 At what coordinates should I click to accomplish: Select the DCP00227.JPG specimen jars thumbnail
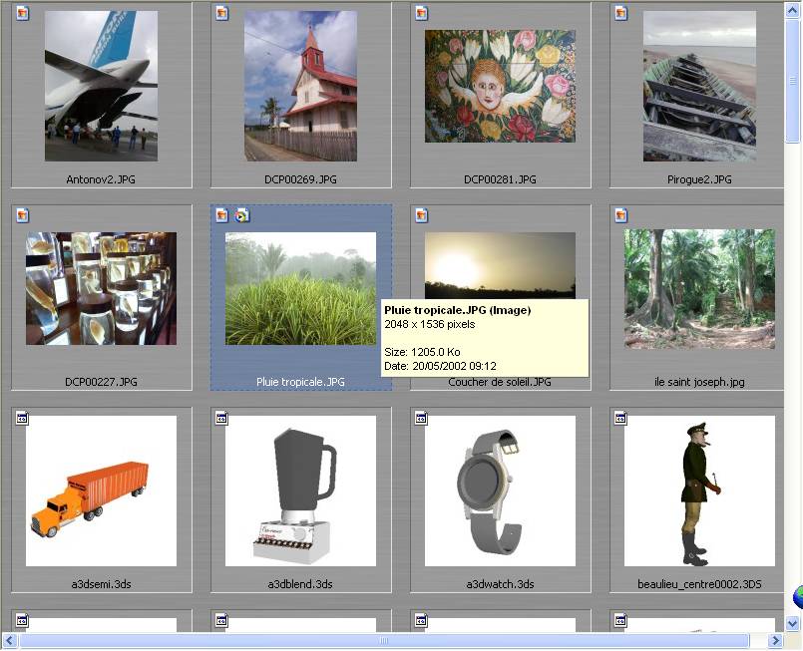(x=102, y=289)
